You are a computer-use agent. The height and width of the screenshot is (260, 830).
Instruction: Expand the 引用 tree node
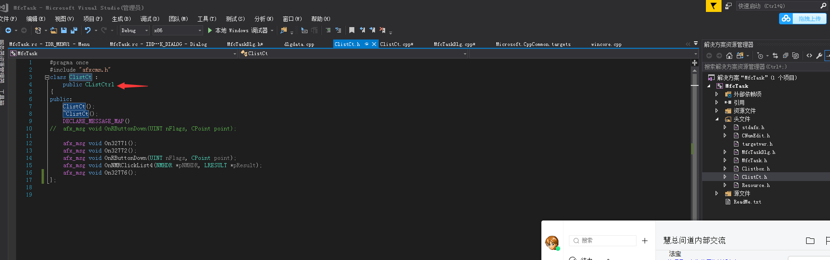(716, 102)
